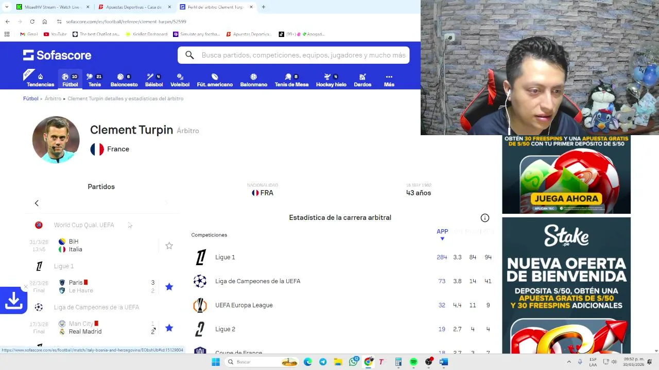Open the Windows Start menu
This screenshot has height=370, width=659.
pyautogui.click(x=216, y=362)
